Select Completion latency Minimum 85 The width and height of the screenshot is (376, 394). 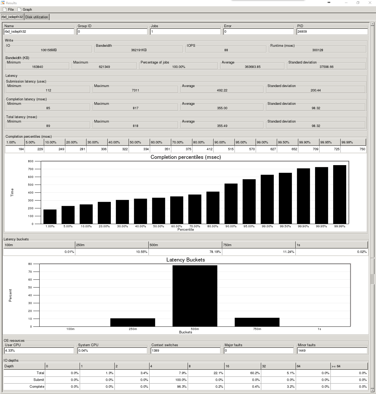point(48,108)
